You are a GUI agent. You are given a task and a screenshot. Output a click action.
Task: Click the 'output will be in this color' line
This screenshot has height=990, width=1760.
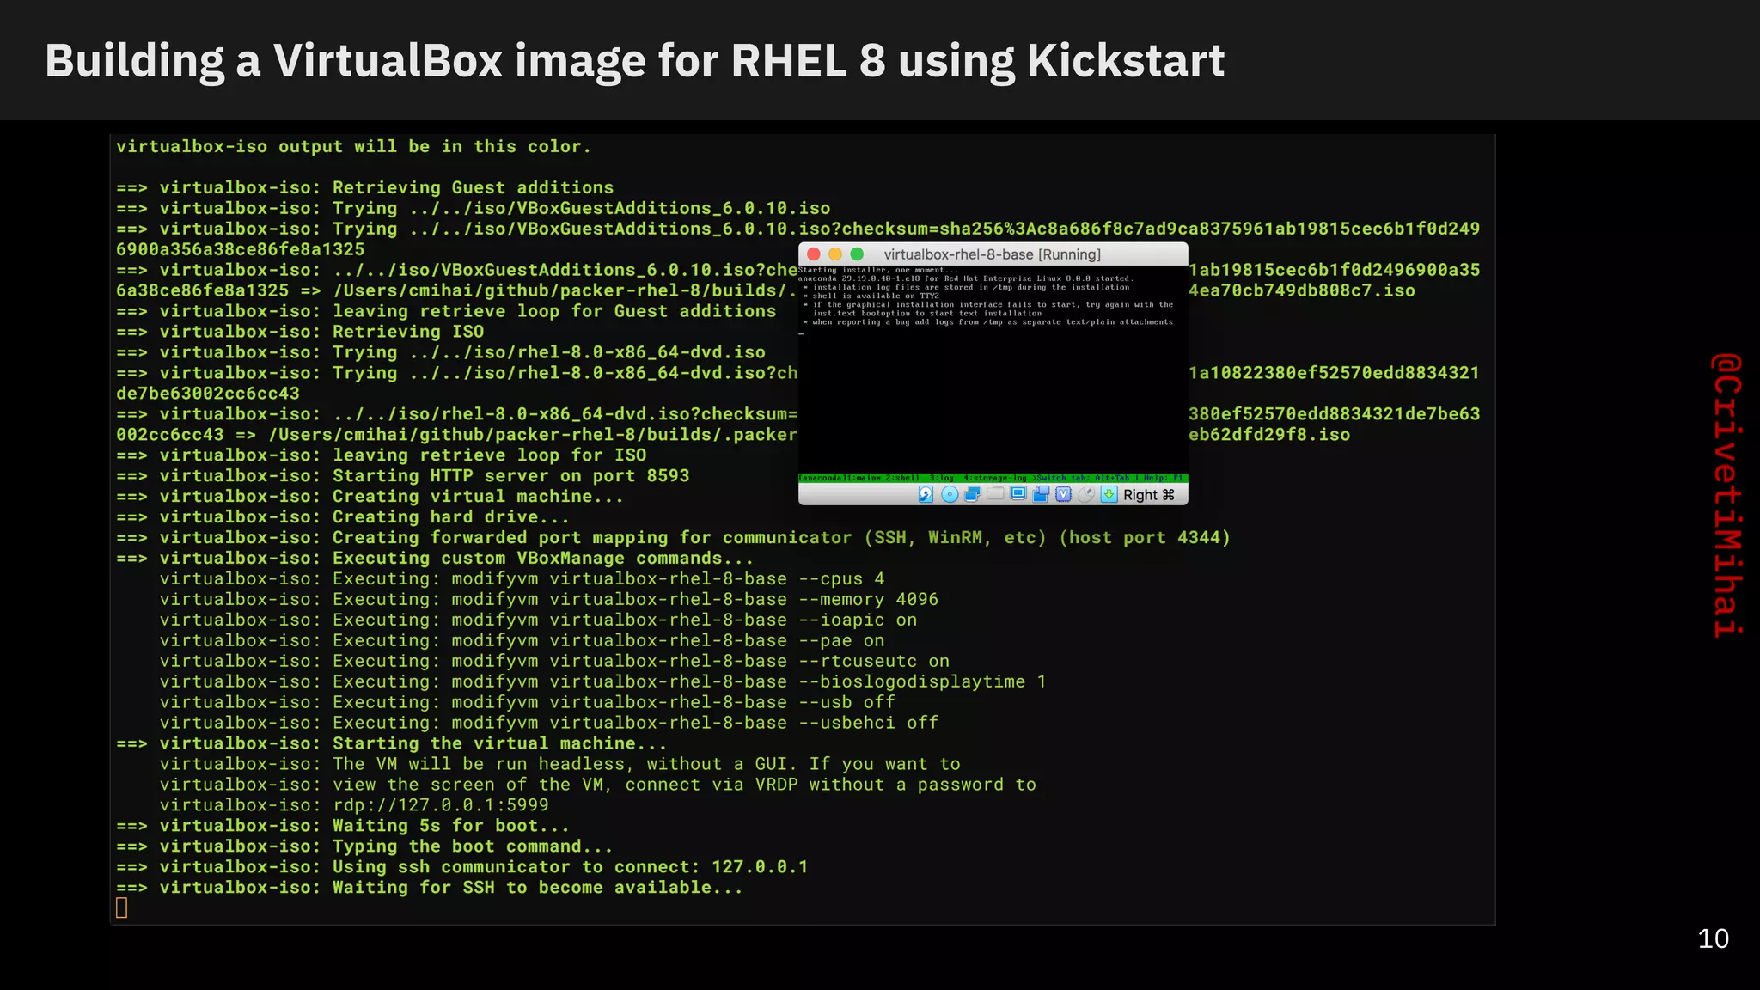tap(354, 147)
